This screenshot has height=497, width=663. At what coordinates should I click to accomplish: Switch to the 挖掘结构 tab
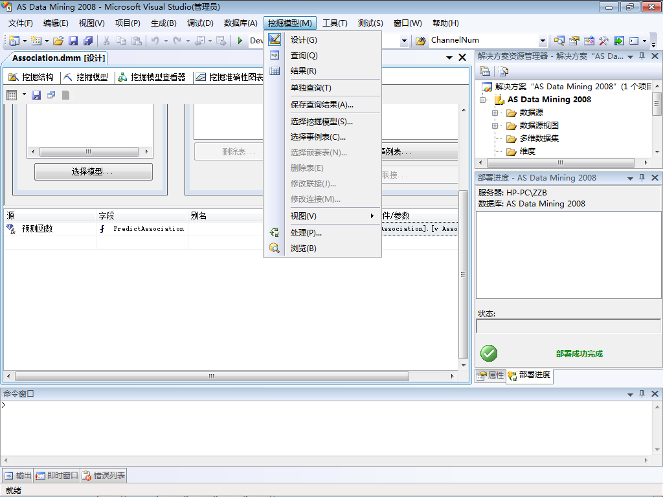pos(32,77)
